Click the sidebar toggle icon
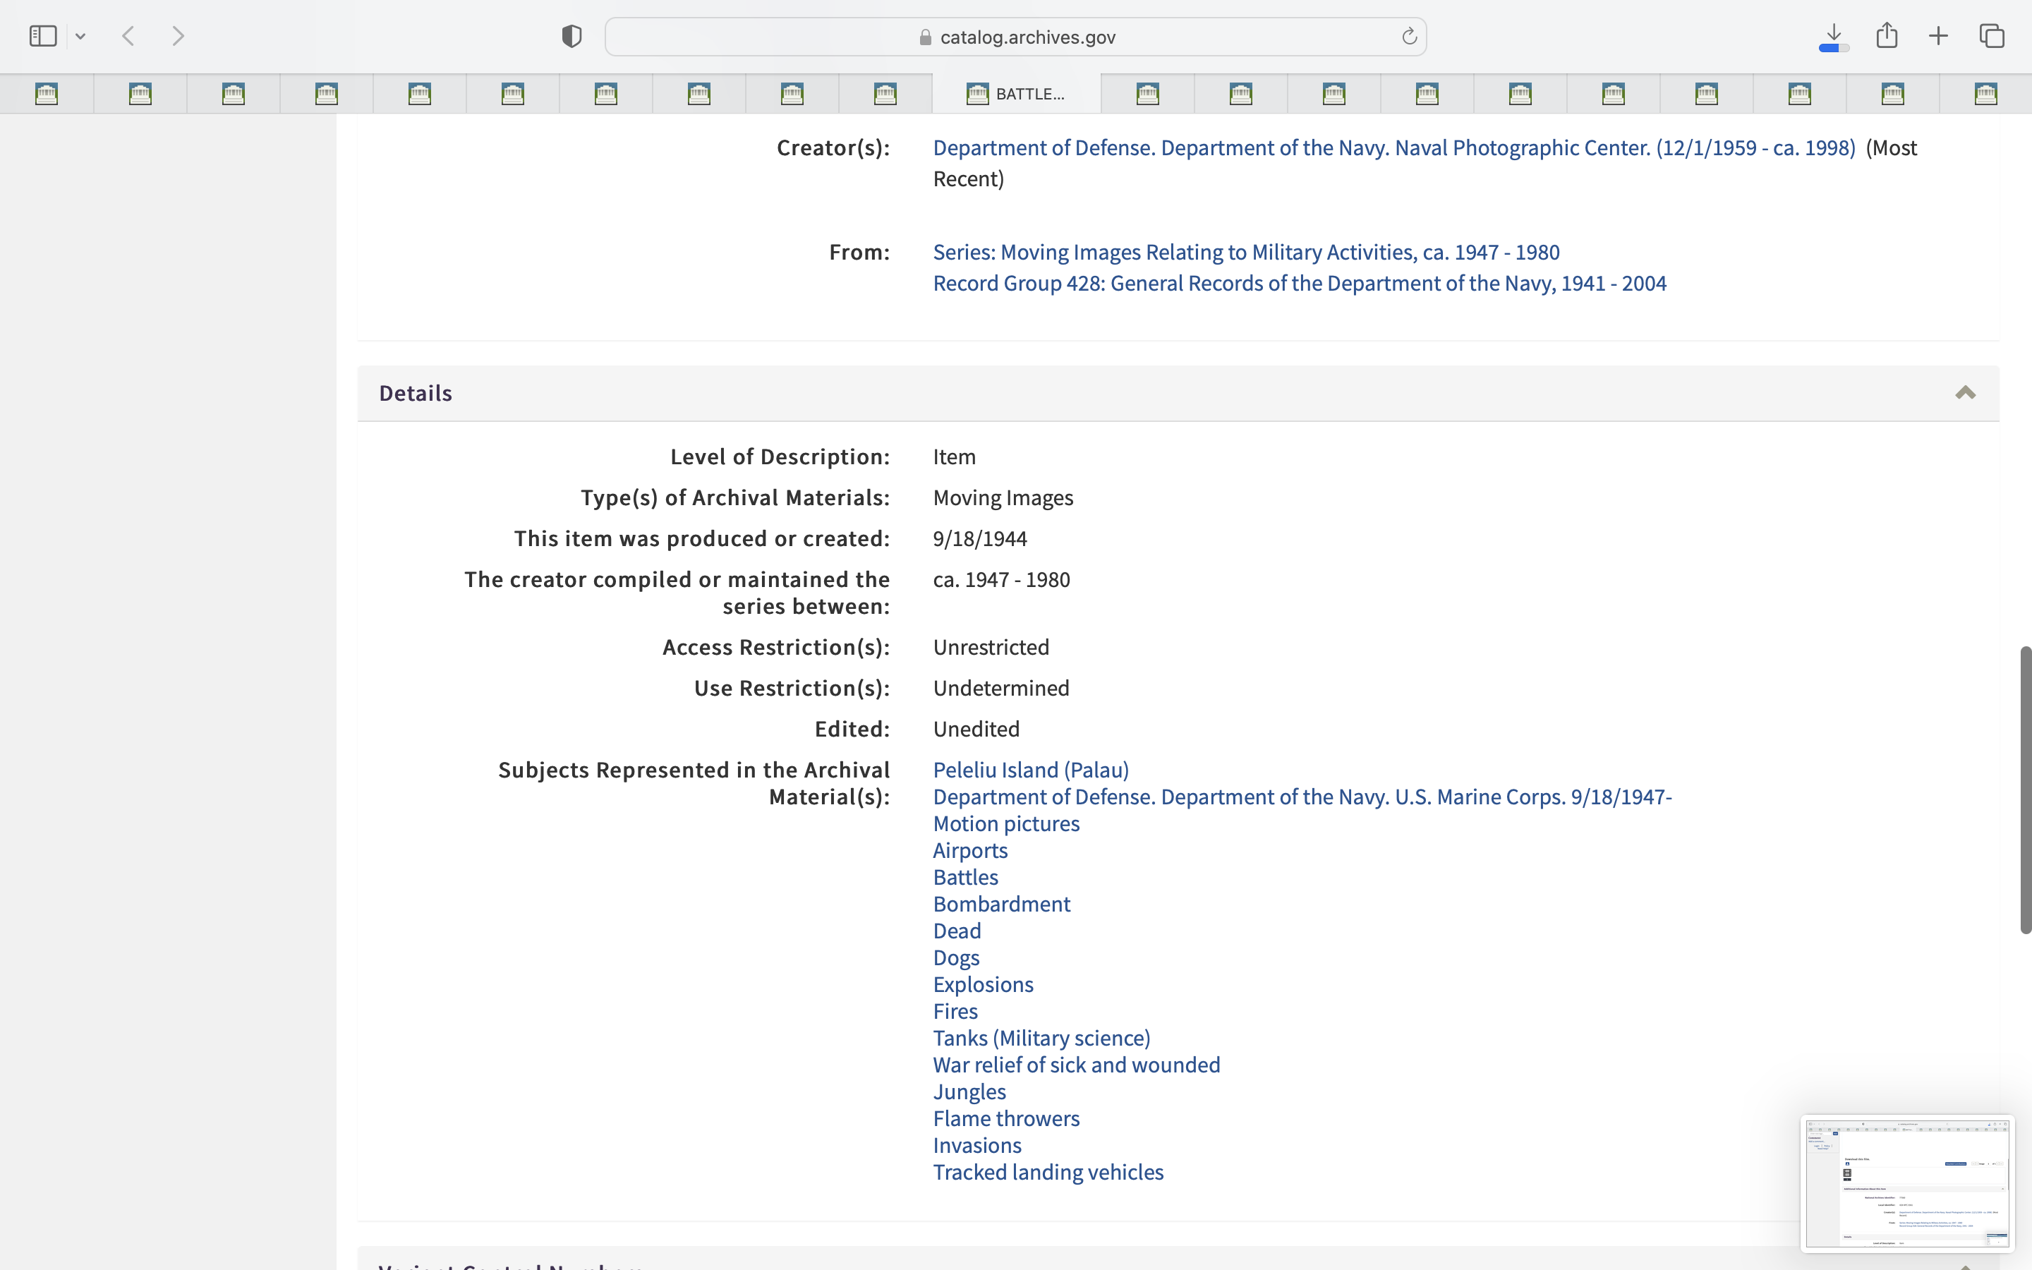 pos(43,36)
